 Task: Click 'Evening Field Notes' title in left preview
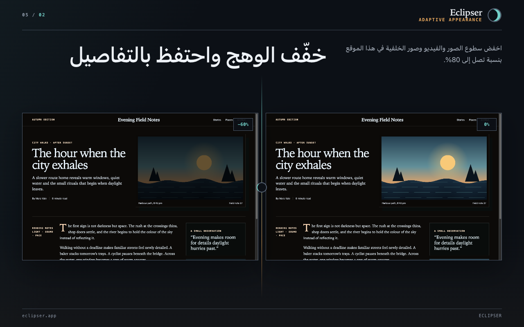(x=139, y=120)
